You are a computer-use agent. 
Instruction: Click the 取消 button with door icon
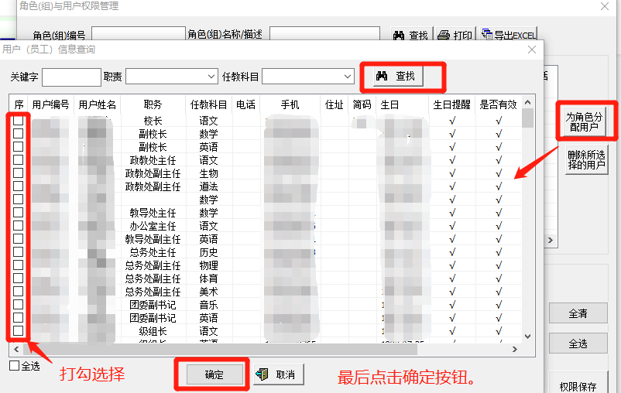tap(279, 374)
